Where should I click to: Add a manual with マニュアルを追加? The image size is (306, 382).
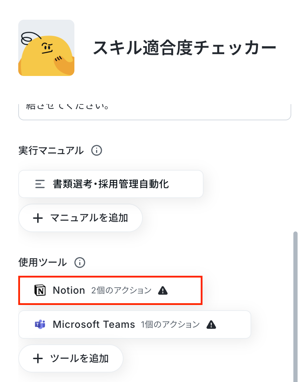click(80, 218)
